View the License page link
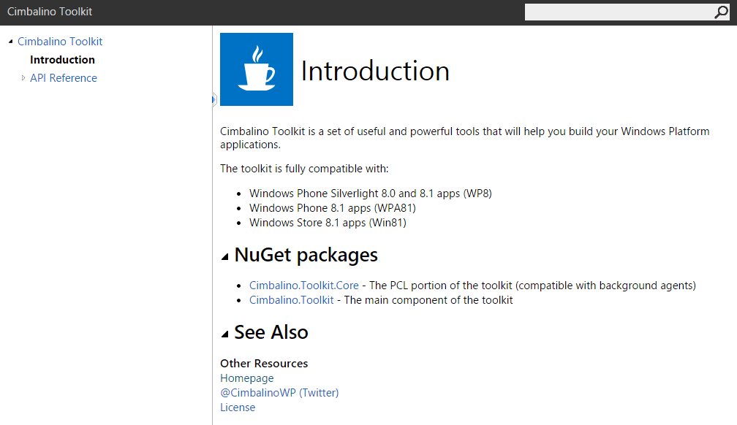The width and height of the screenshot is (737, 425). (x=237, y=407)
